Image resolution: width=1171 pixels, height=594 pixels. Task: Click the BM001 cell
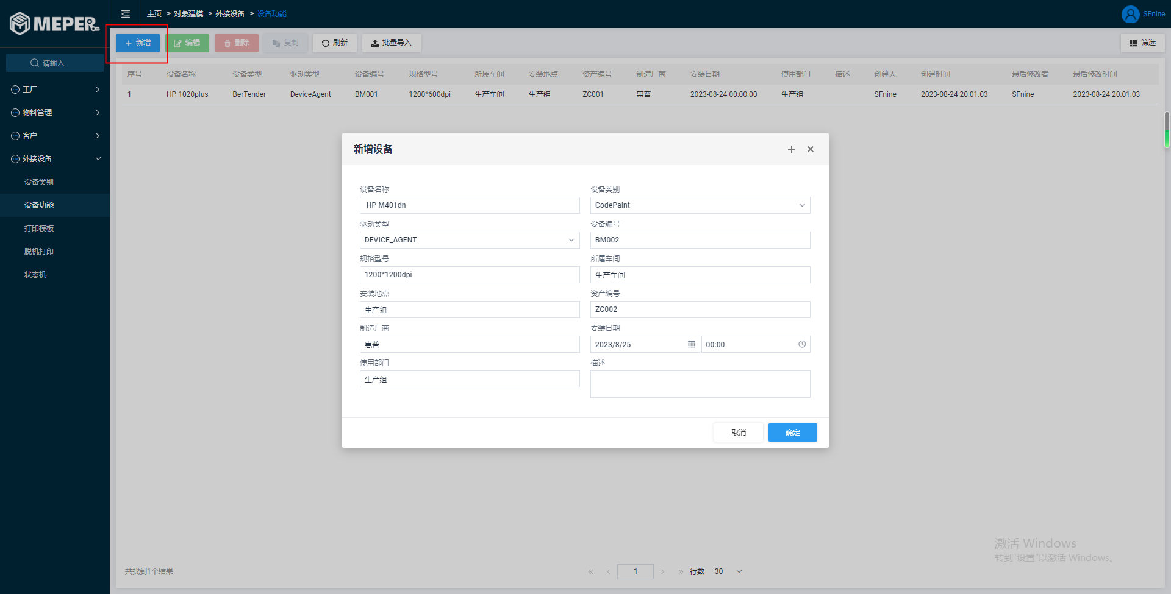point(367,94)
